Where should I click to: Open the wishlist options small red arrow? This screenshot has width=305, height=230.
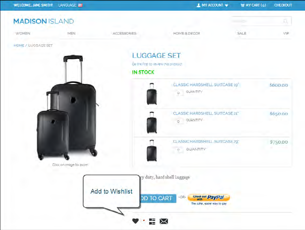[x=144, y=221]
